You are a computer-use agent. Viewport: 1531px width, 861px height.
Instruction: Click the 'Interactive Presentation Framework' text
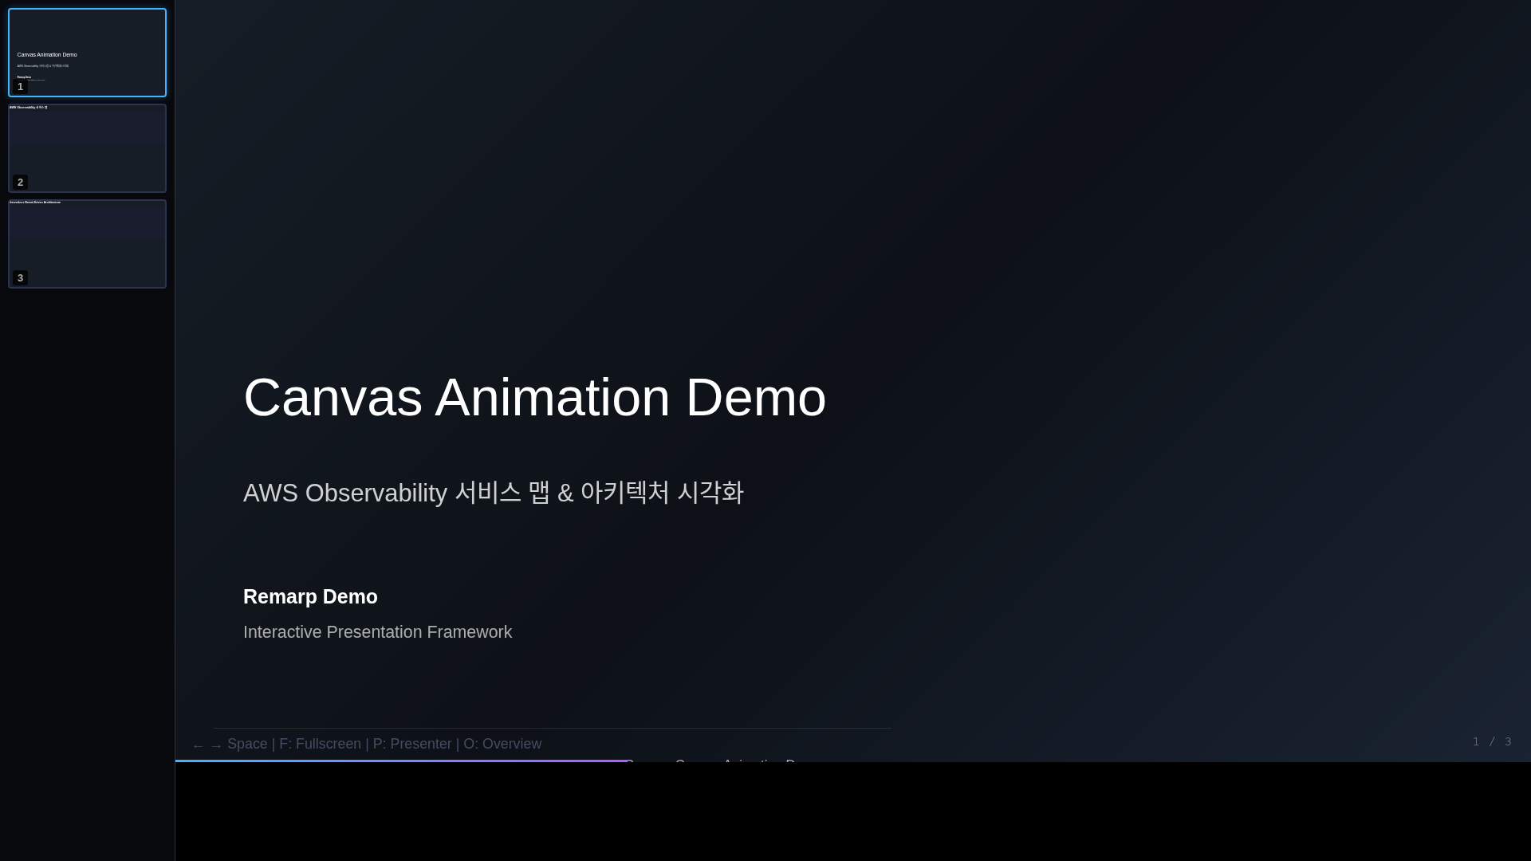(377, 631)
